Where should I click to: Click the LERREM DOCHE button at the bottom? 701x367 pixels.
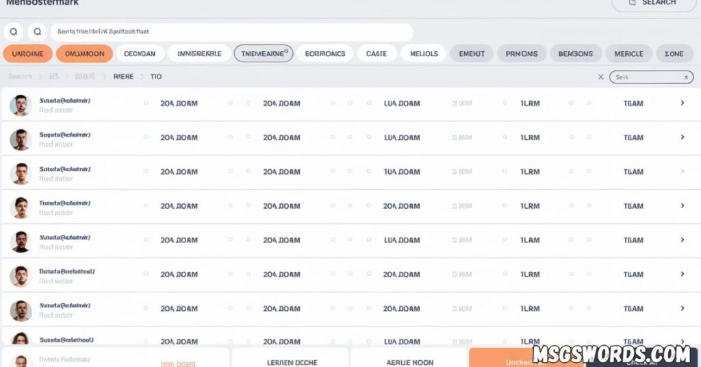[x=292, y=362]
